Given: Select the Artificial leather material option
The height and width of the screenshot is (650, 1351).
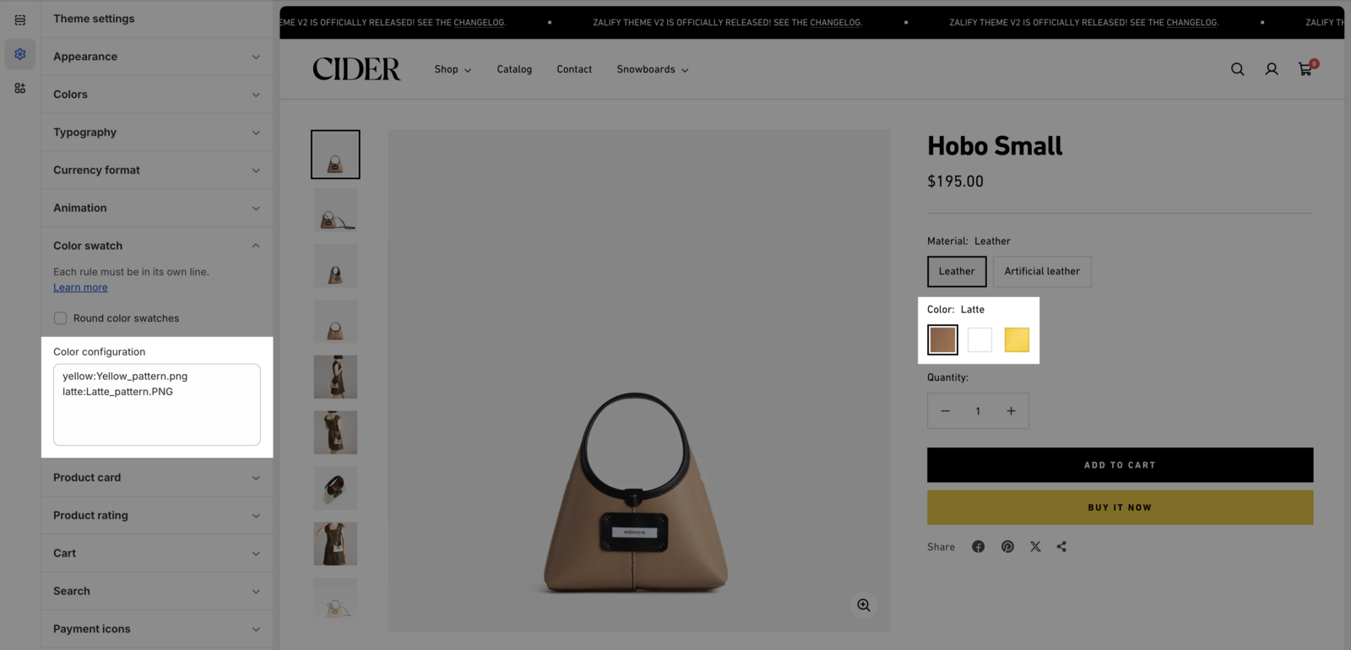Looking at the screenshot, I should (x=1042, y=271).
